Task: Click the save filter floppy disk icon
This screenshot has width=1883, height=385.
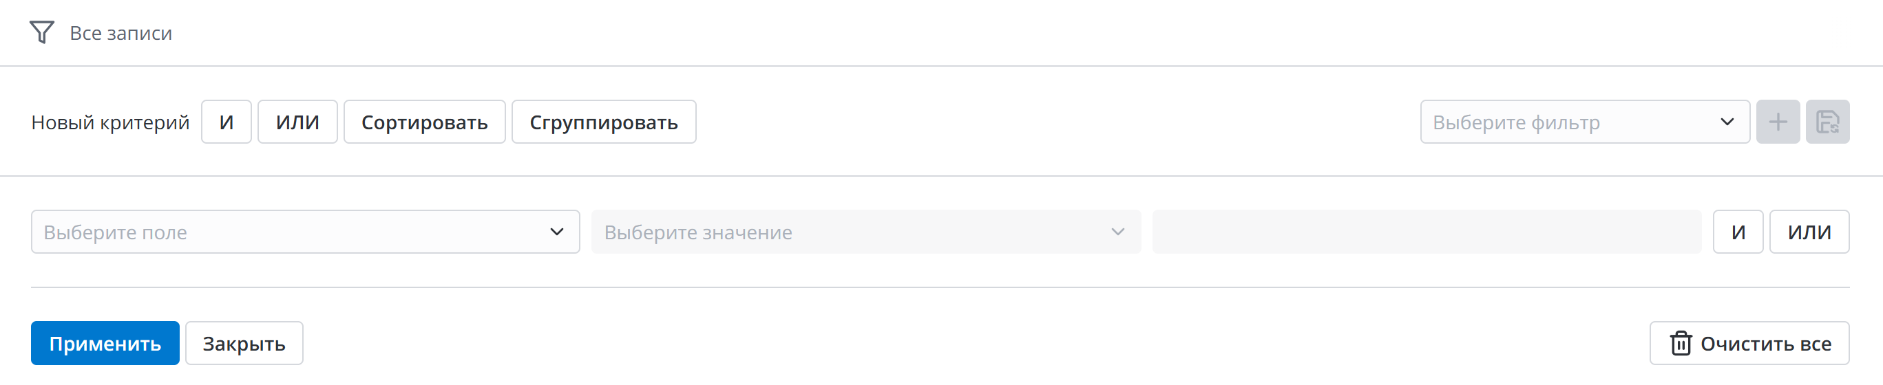Action: (x=1827, y=122)
